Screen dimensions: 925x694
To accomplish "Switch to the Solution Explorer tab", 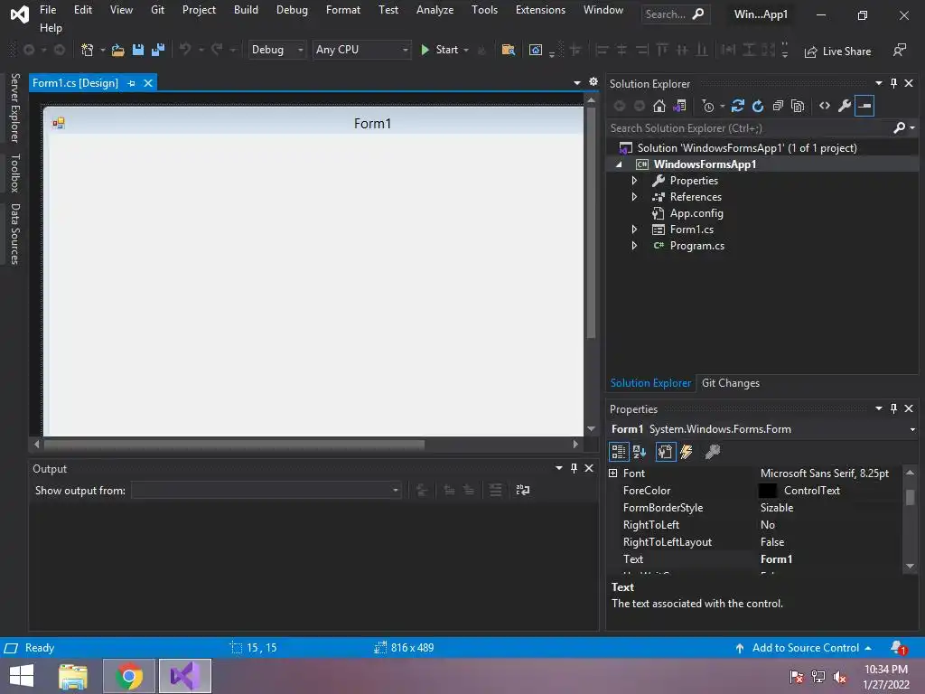I will 650,383.
